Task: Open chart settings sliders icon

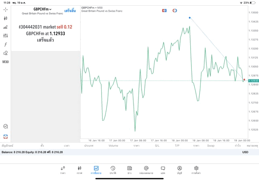Action: click(x=5, y=36)
